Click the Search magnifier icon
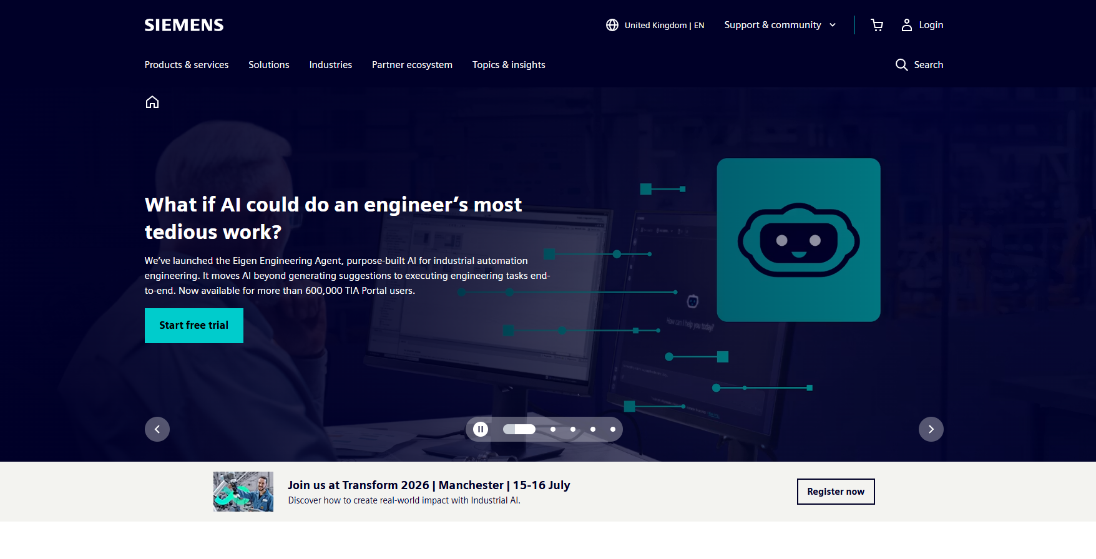Viewport: 1096px width, 559px height. click(x=901, y=65)
